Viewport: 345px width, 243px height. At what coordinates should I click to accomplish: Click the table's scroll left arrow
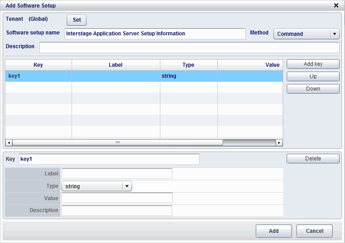8,143
